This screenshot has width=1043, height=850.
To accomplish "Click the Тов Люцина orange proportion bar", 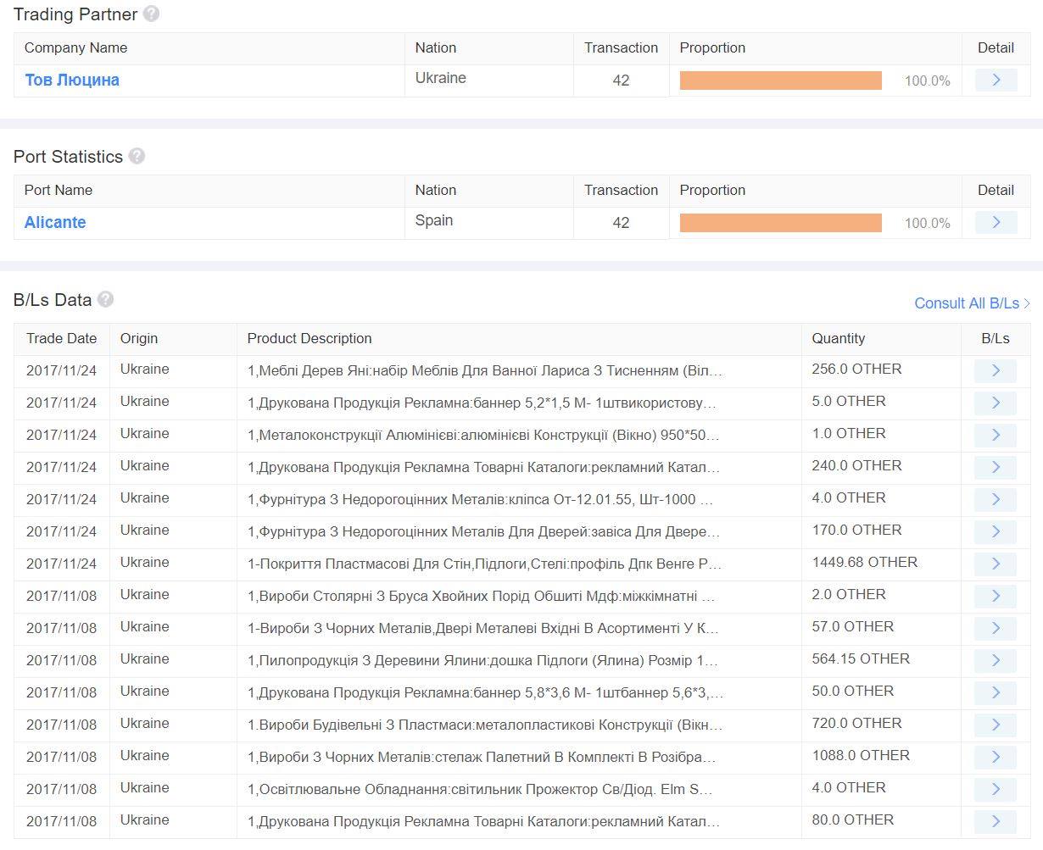I will [x=780, y=81].
